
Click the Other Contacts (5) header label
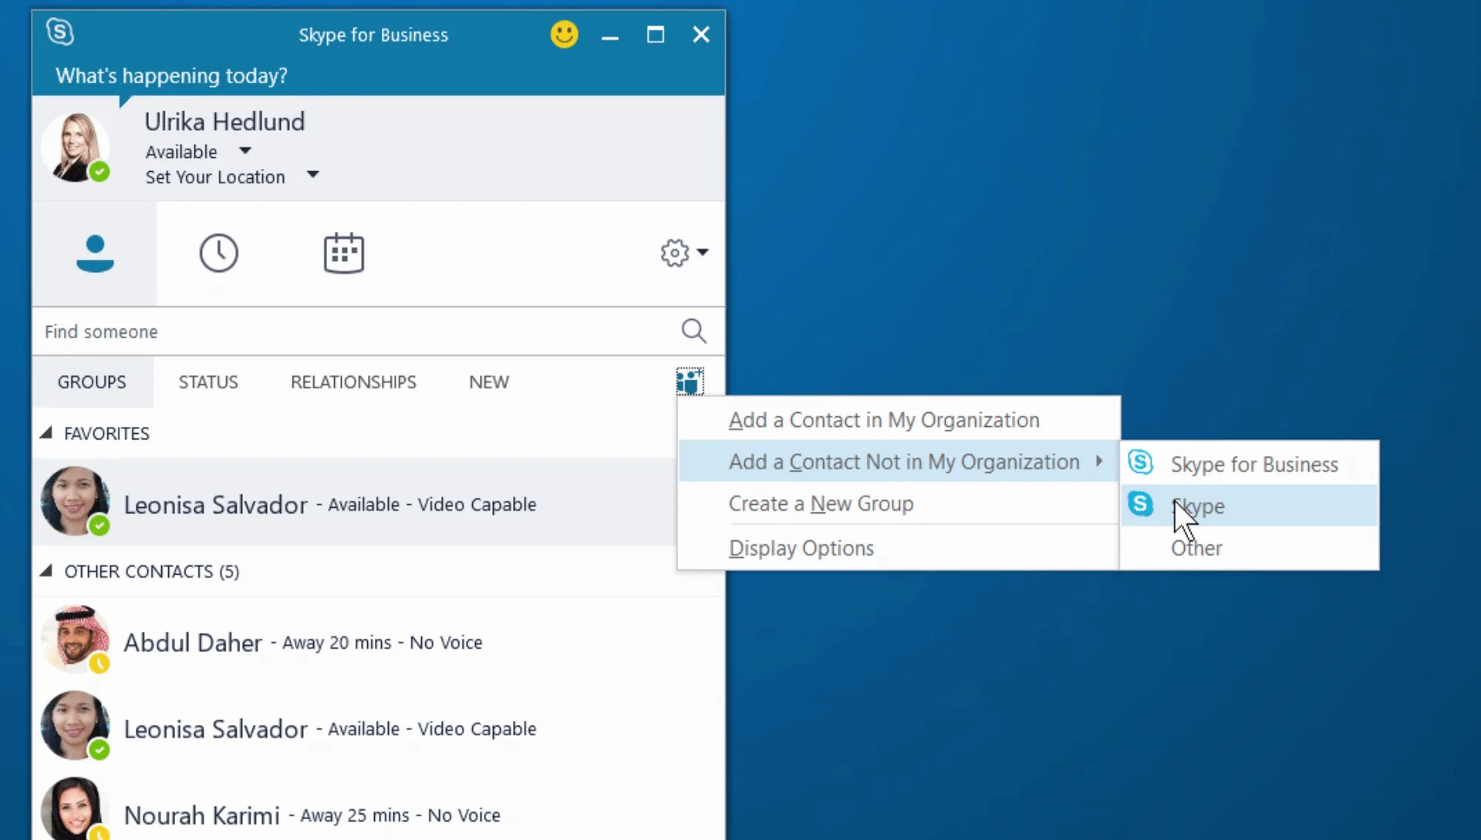click(x=151, y=571)
